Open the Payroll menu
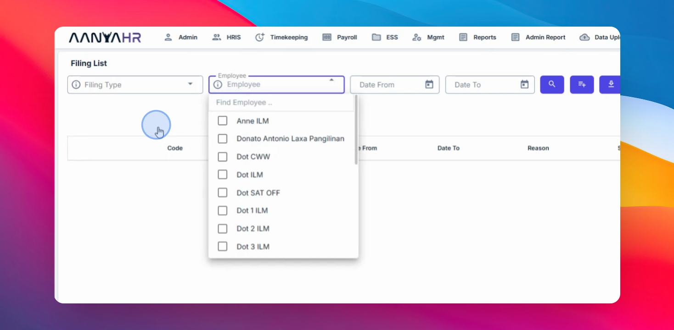This screenshot has width=674, height=330. click(339, 37)
